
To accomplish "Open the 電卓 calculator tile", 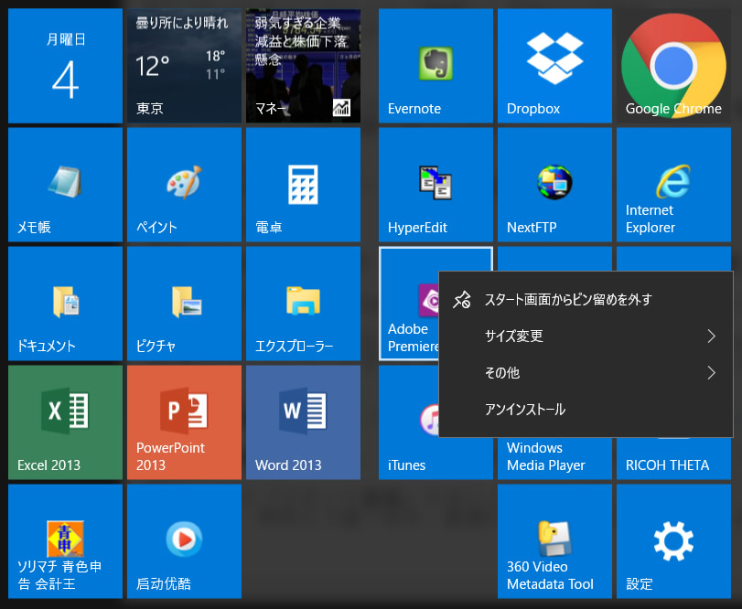I will 303,185.
